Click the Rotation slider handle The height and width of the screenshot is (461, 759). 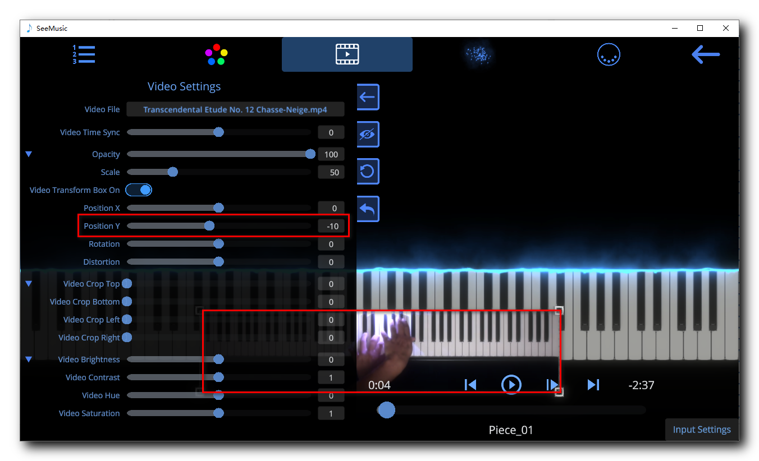click(219, 244)
